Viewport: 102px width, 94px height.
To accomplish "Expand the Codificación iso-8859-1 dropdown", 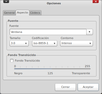I will [45, 43].
